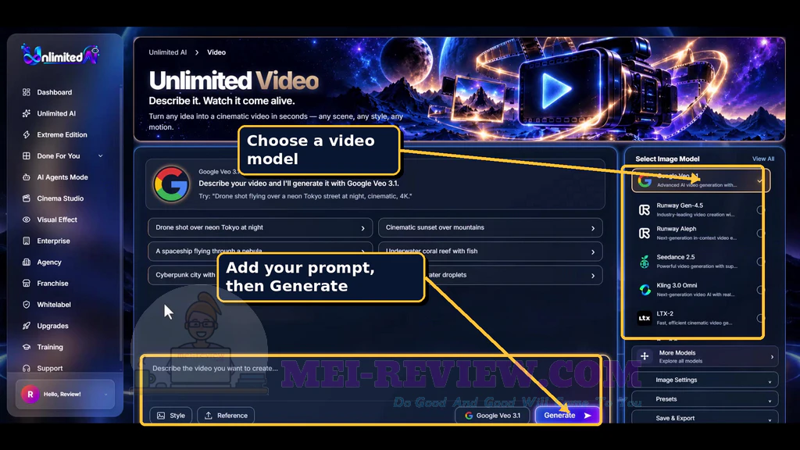Choose the Cinematic sunset over mountains suggestion

click(491, 227)
